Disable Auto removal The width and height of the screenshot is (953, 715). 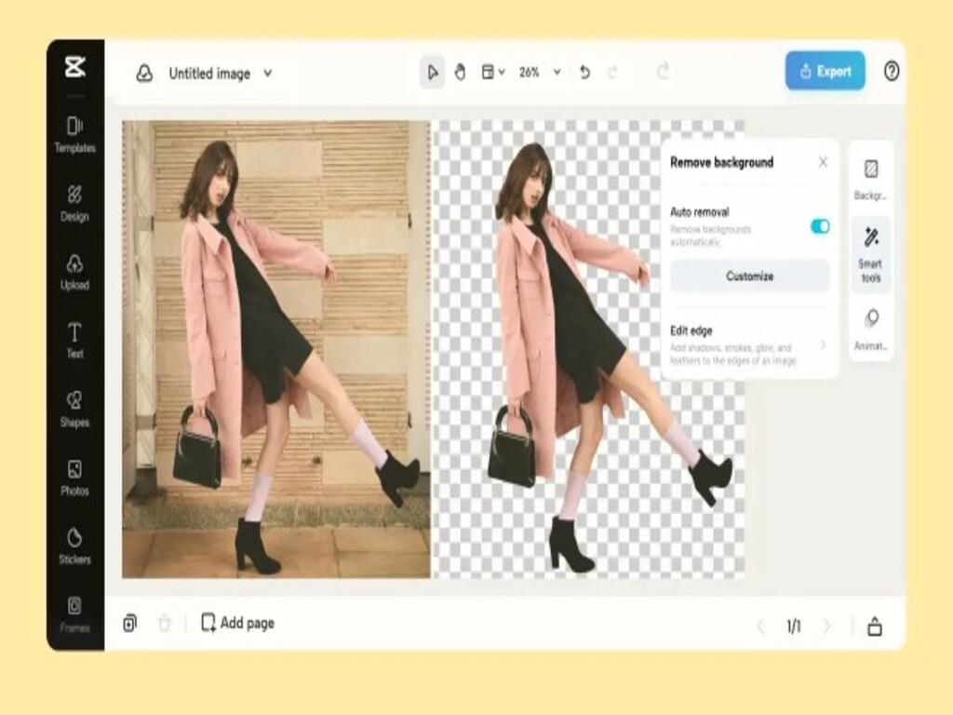tap(819, 226)
